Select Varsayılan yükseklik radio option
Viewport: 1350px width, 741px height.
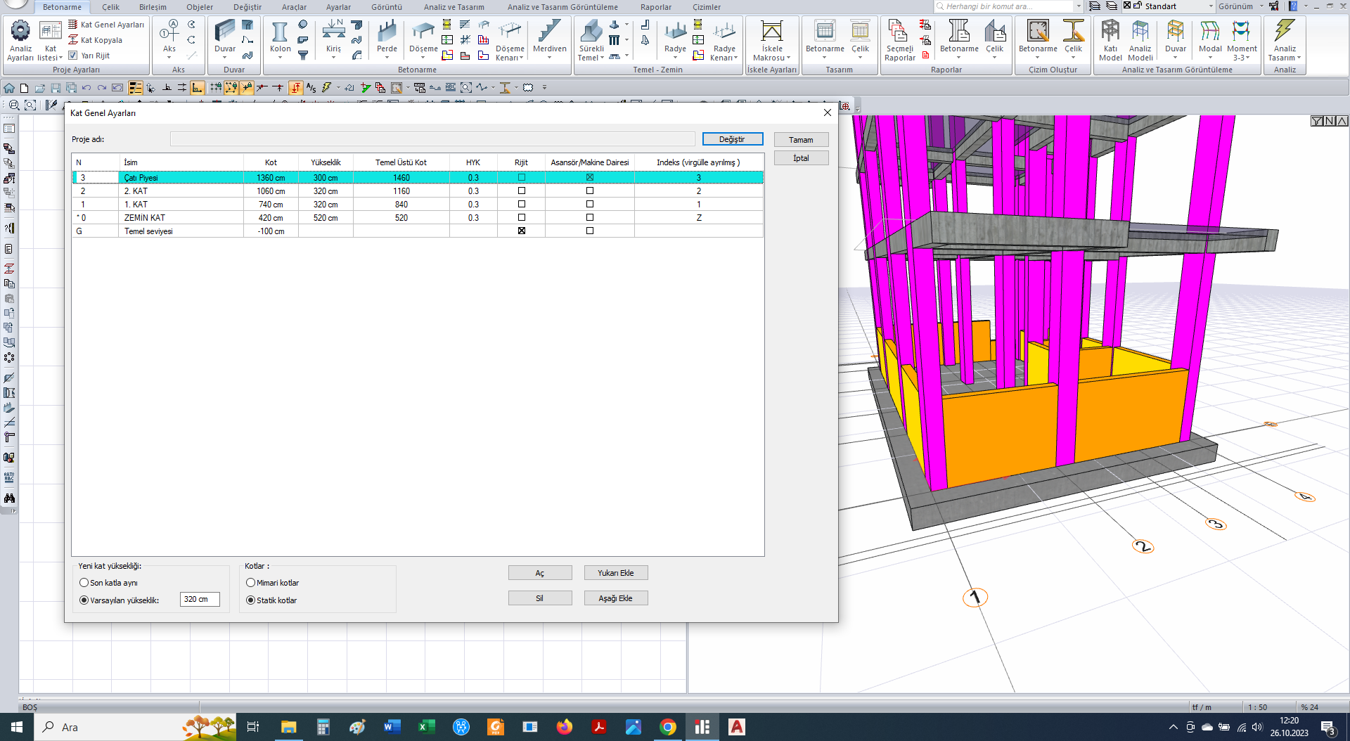pyautogui.click(x=84, y=600)
